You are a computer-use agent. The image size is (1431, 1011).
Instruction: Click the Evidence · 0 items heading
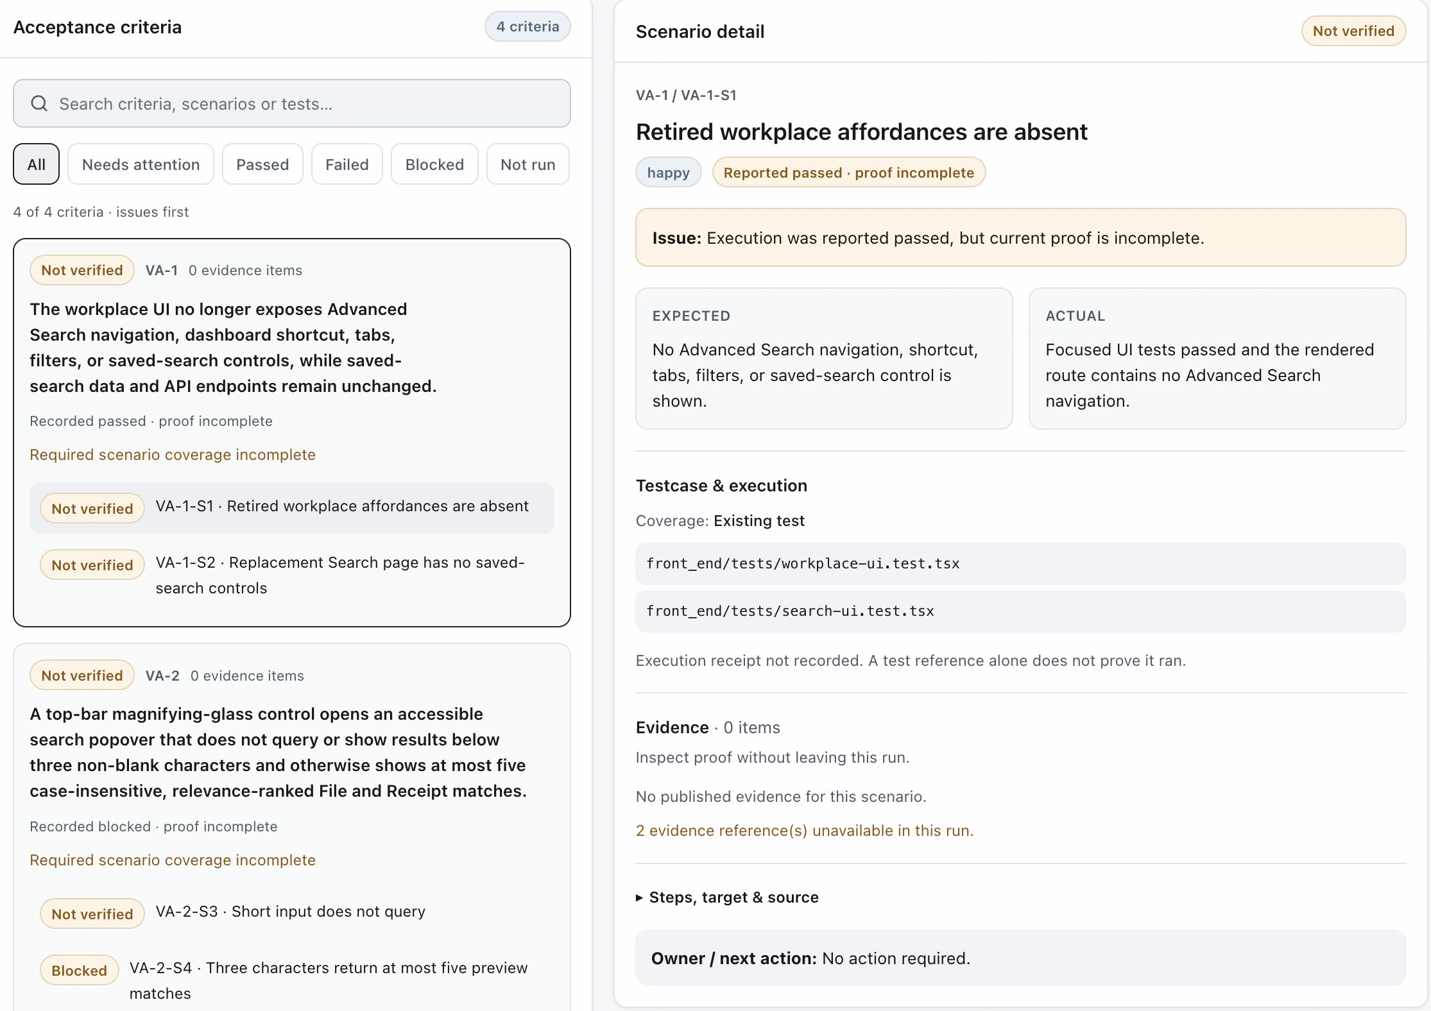[708, 727]
